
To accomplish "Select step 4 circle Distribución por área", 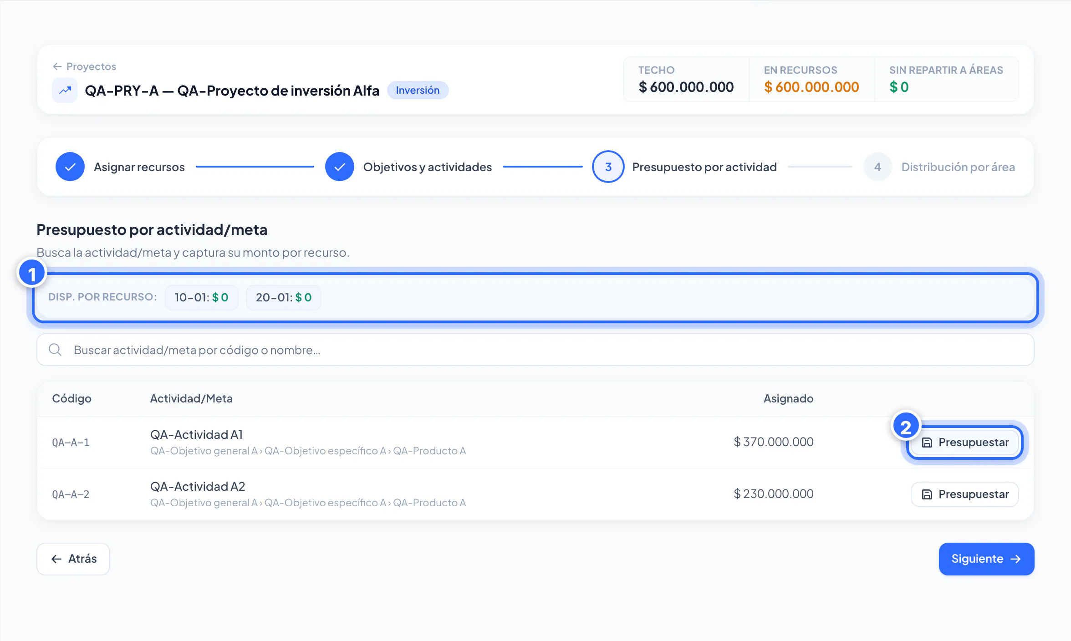I will (877, 167).
